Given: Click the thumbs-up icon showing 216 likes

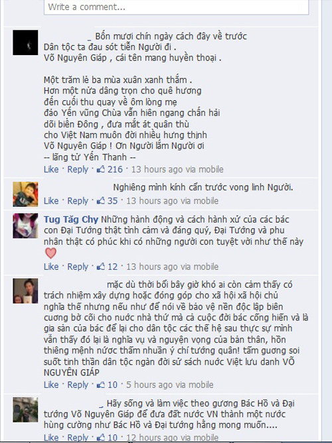Looking at the screenshot, I should tap(101, 169).
